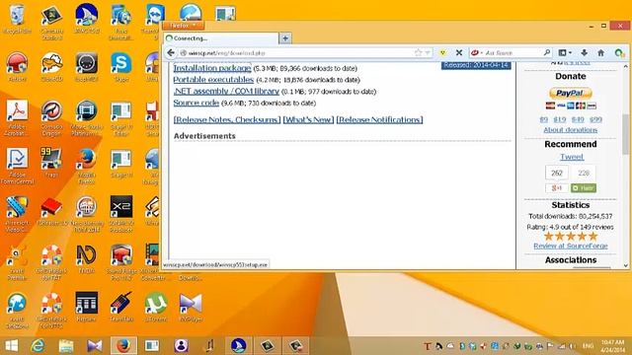This screenshot has height=355, width=632.
Task: Open the Portable executables link
Action: (213, 79)
